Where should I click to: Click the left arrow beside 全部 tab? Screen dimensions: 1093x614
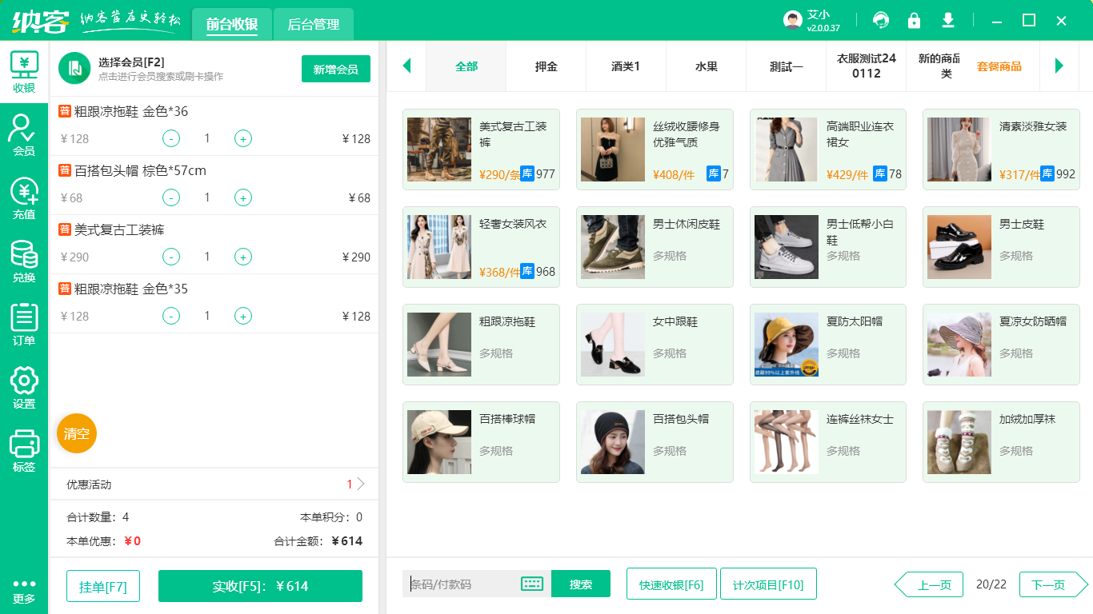click(x=406, y=66)
